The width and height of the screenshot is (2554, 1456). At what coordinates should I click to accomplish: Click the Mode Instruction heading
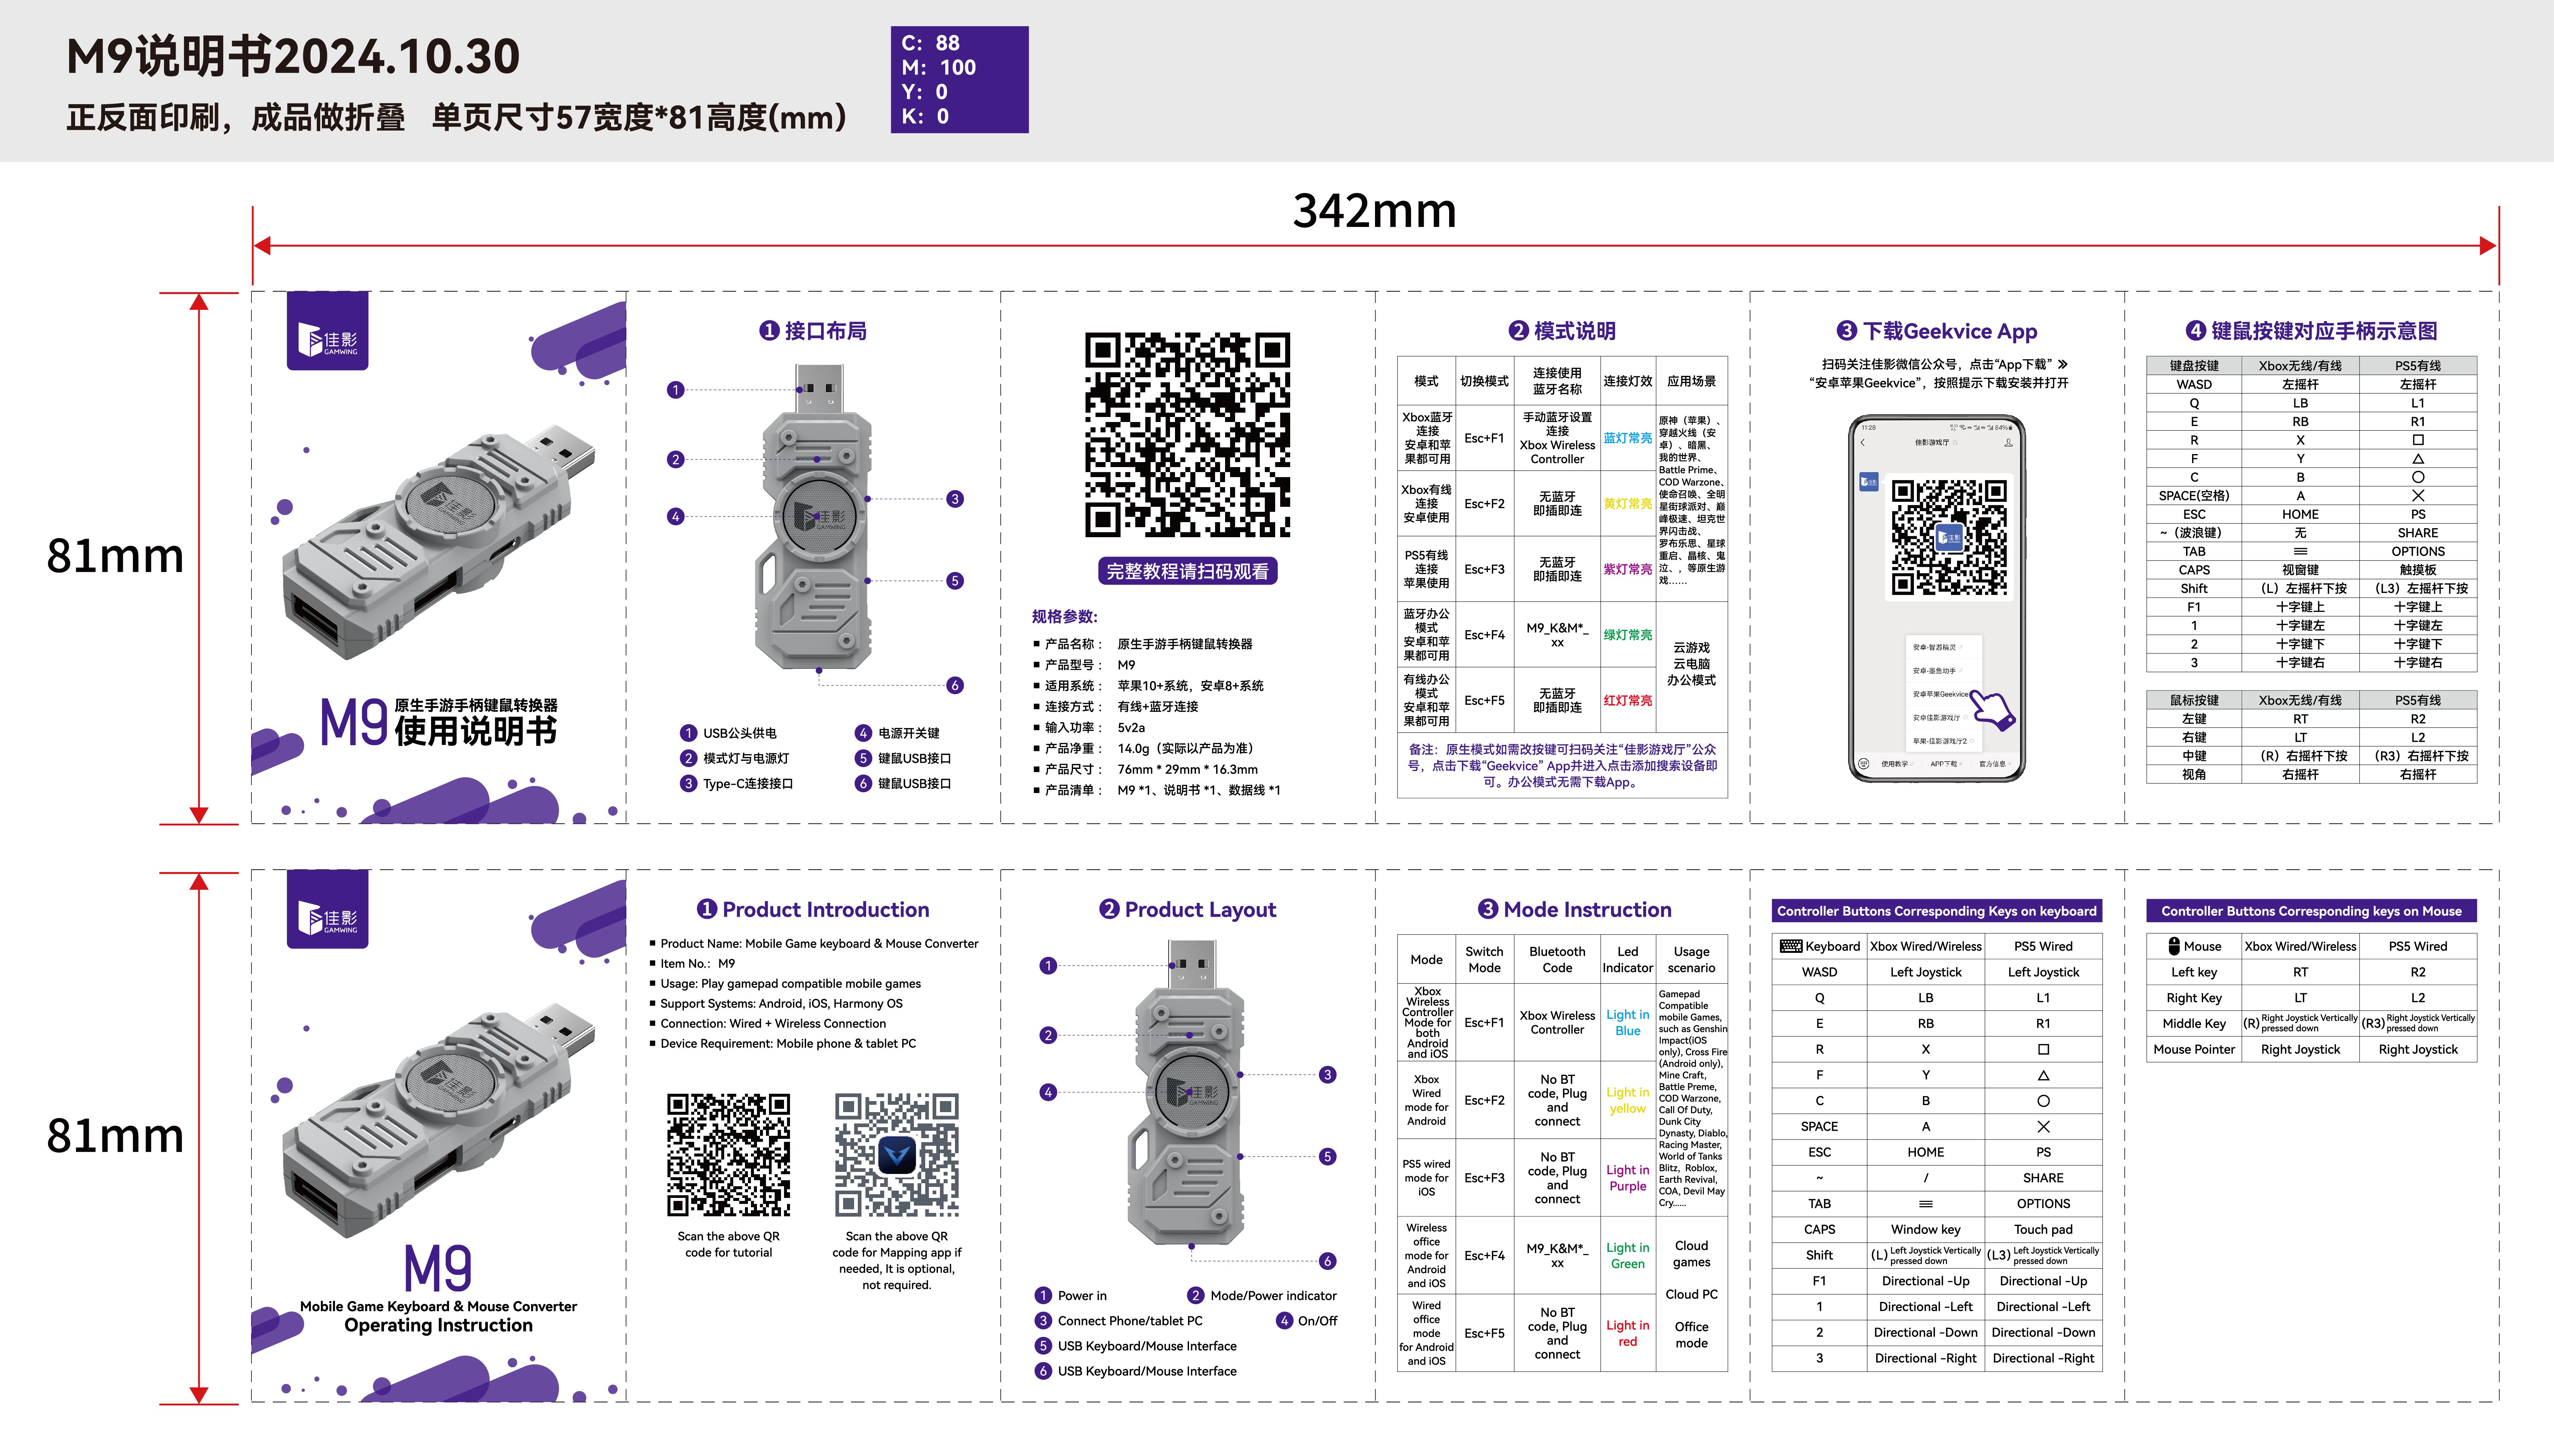click(1575, 909)
